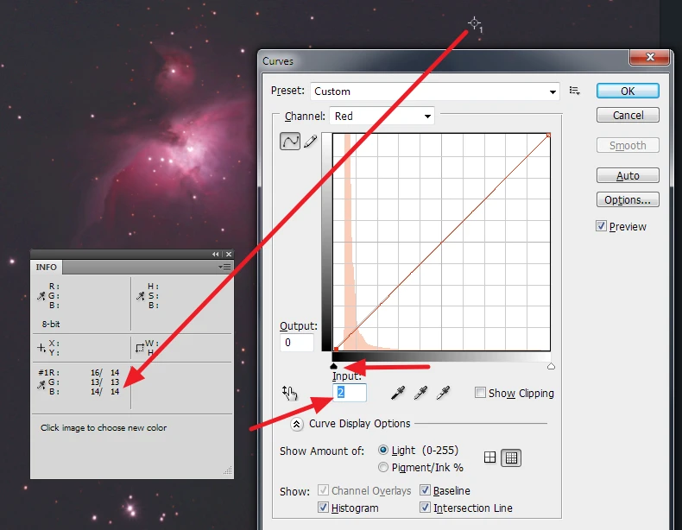Collapse the Curve Display Options section
This screenshot has width=682, height=530.
pos(297,424)
